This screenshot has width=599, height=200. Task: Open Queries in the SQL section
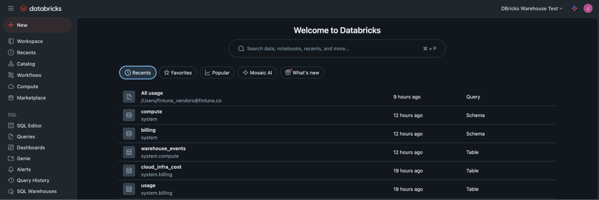click(26, 137)
